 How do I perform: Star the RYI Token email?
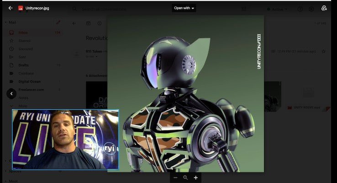point(323,51)
